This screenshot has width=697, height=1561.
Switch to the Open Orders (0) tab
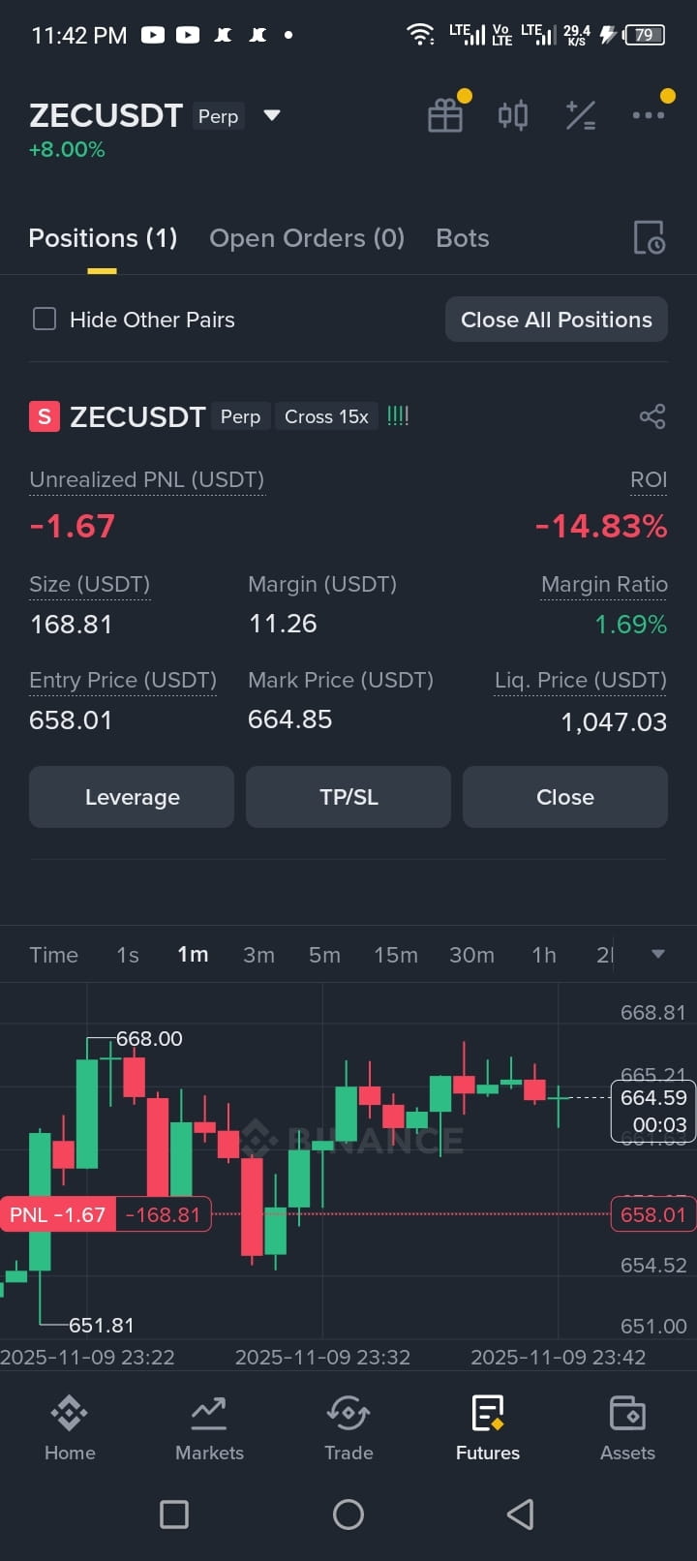pos(307,238)
